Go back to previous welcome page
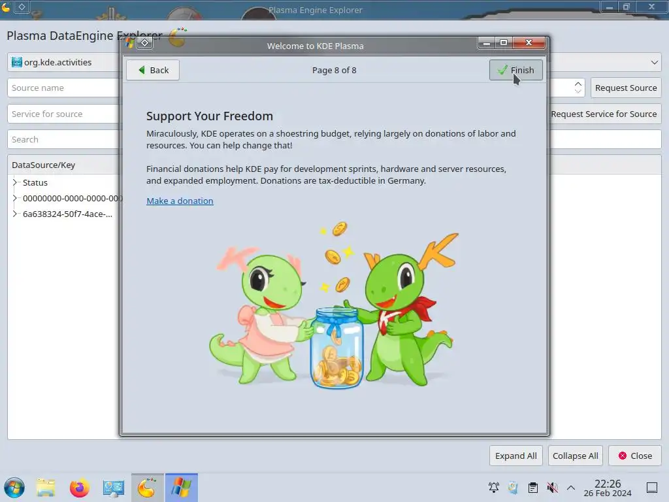 153,70
